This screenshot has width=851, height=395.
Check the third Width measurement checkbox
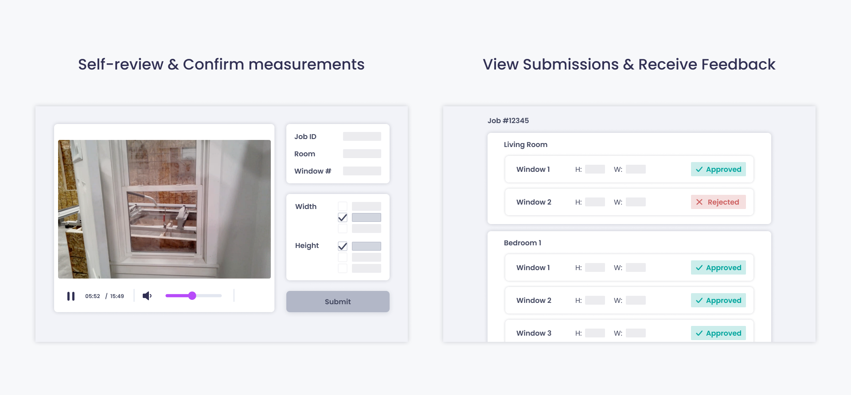(x=343, y=228)
